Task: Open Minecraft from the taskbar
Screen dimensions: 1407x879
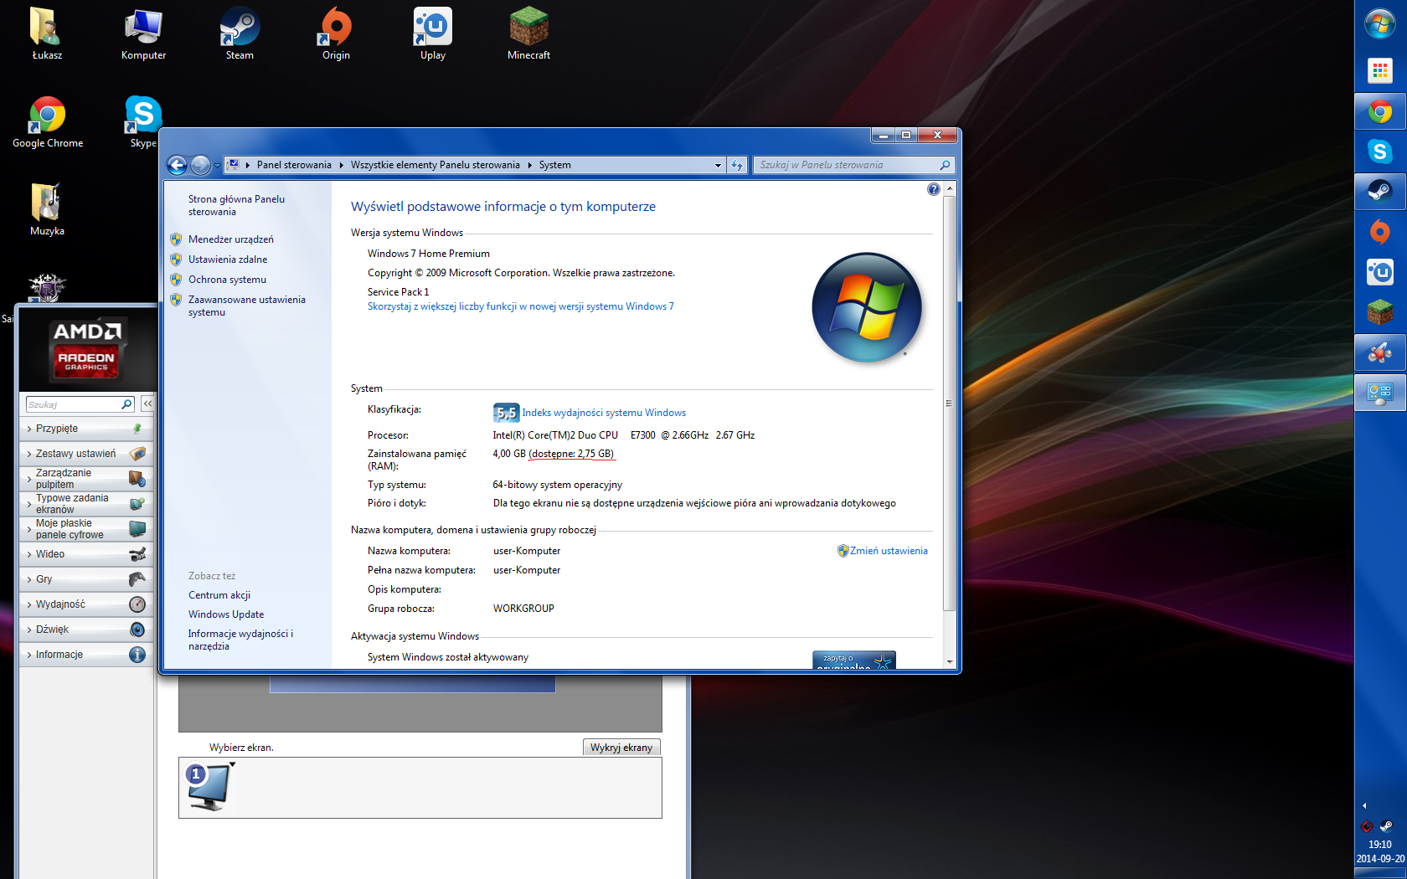Action: coord(1380,312)
